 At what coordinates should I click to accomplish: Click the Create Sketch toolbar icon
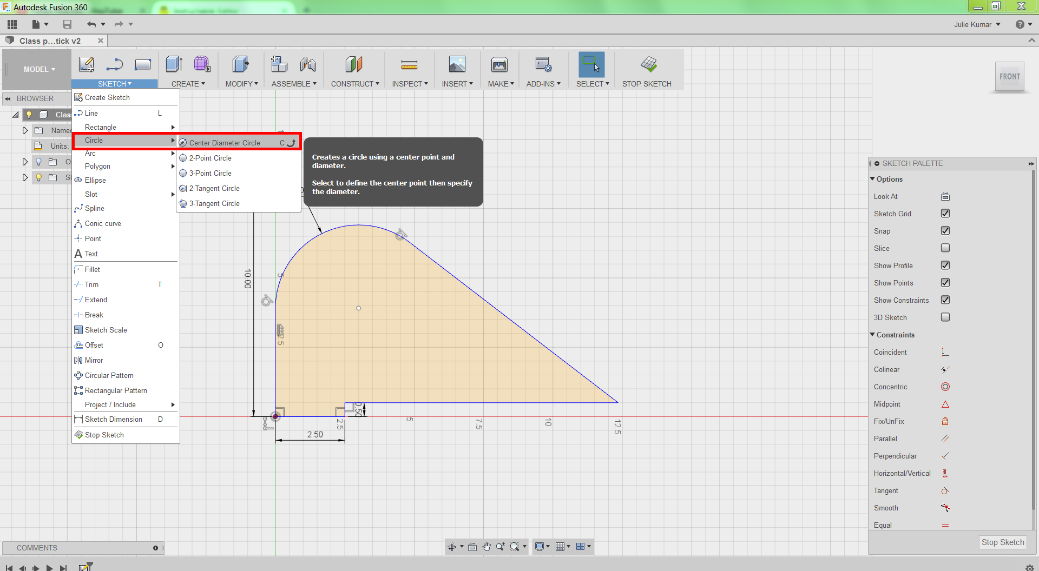tap(87, 64)
